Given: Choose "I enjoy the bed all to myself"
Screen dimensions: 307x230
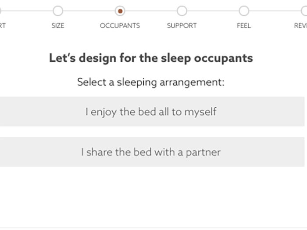Looking at the screenshot, I should (151, 112).
